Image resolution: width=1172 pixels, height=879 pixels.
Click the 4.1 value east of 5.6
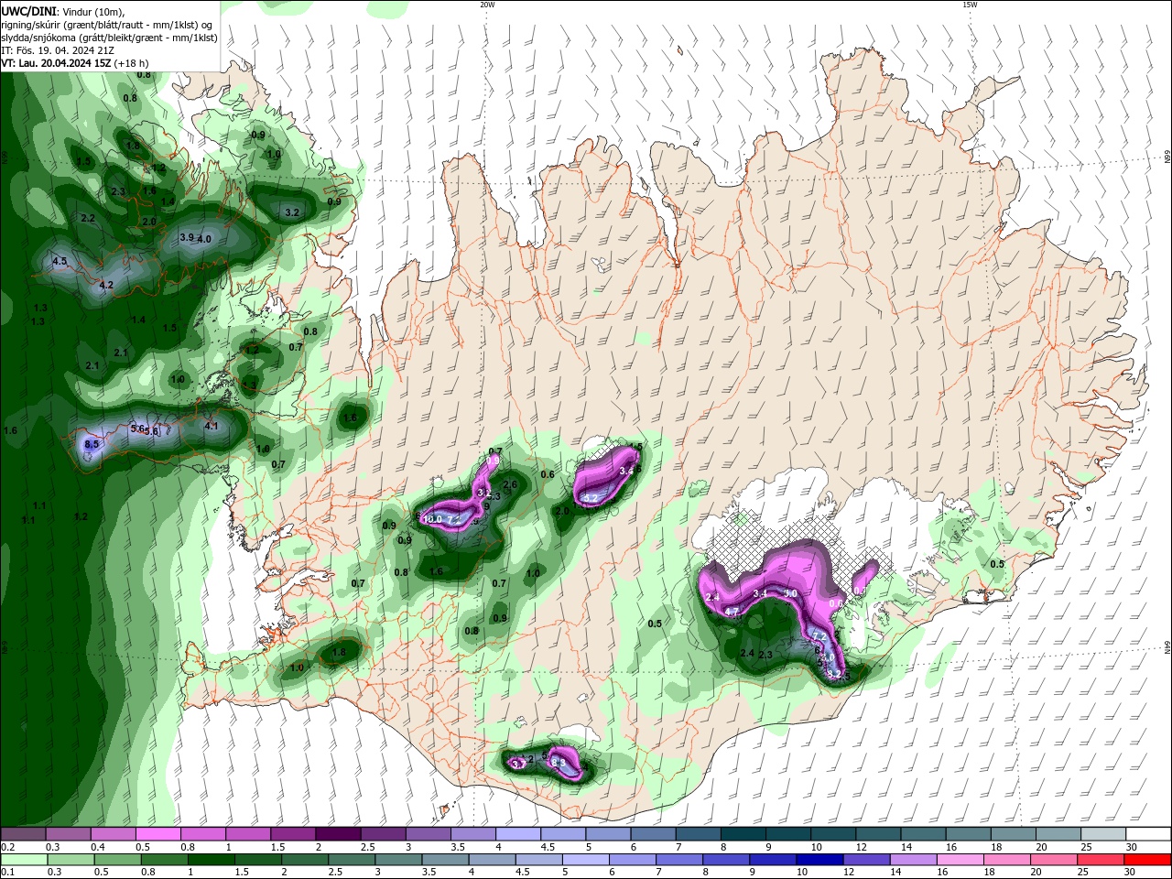tap(212, 426)
